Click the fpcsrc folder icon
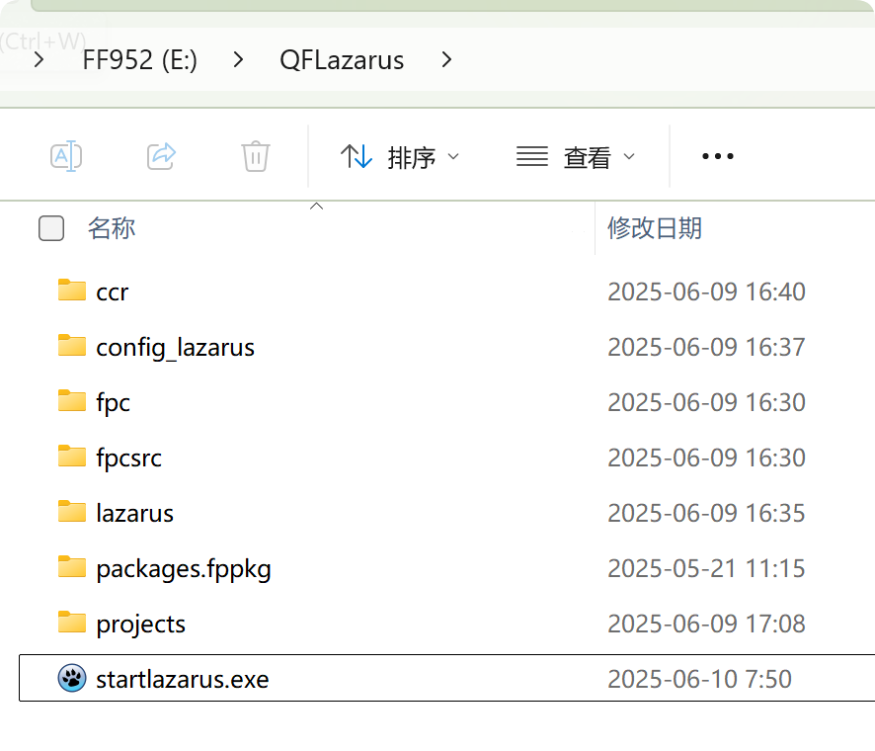This screenshot has width=875, height=751. tap(71, 457)
